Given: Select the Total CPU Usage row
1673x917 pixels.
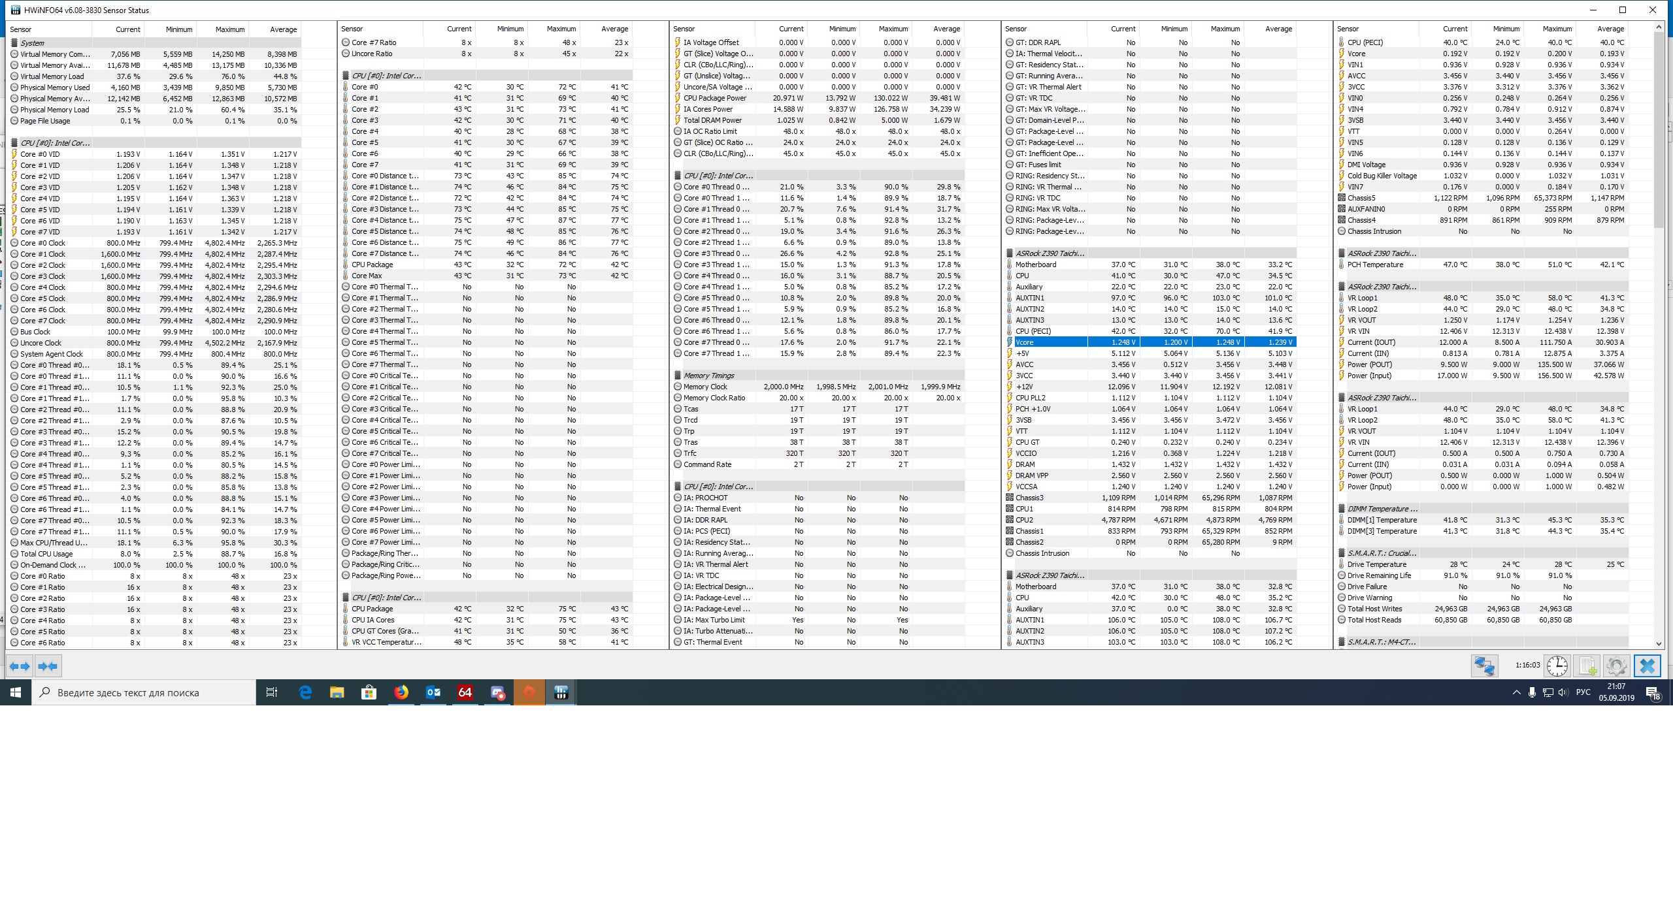Looking at the screenshot, I should (46, 554).
